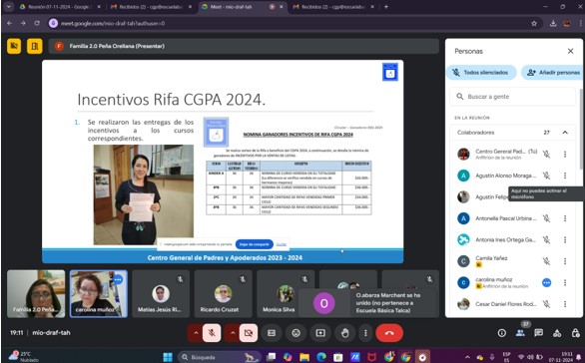Open audio settings arrow beside microphone
This screenshot has height=363, width=585.
195,333
